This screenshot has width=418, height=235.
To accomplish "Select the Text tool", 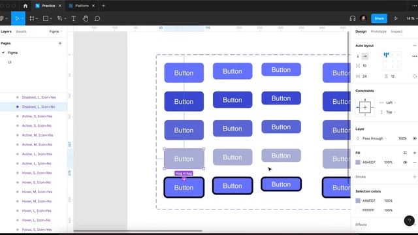I will (74, 18).
